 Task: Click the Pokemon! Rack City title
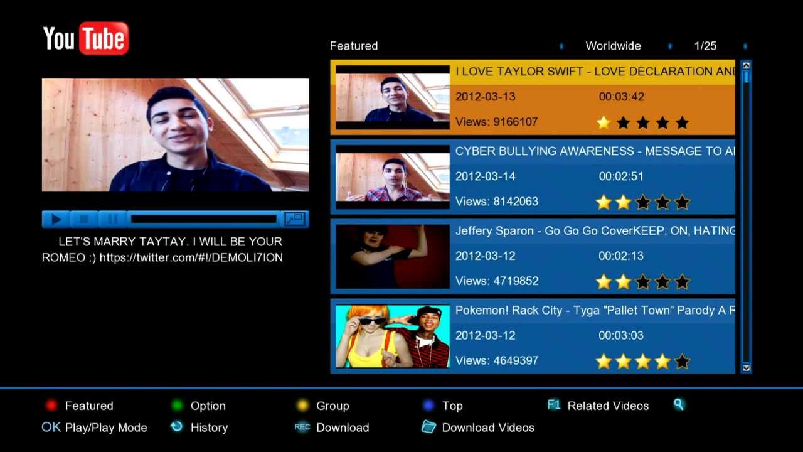595,311
